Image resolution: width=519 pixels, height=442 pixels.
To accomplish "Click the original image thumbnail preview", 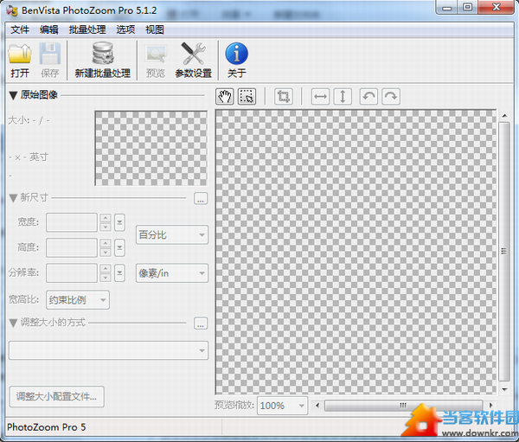I will point(151,148).
